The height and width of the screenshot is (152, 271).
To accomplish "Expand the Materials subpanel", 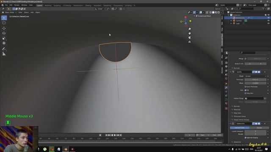I will tap(236, 110).
